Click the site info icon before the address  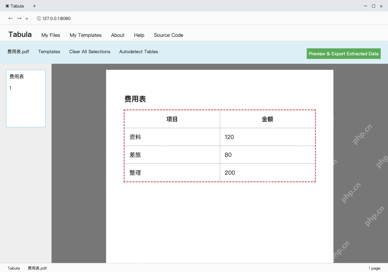[x=39, y=18]
